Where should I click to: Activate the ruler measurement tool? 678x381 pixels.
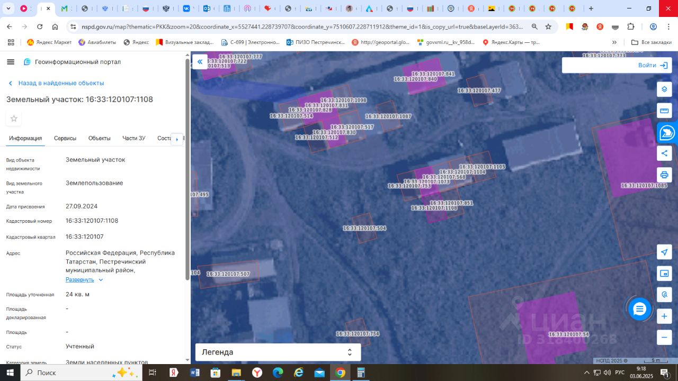664,111
